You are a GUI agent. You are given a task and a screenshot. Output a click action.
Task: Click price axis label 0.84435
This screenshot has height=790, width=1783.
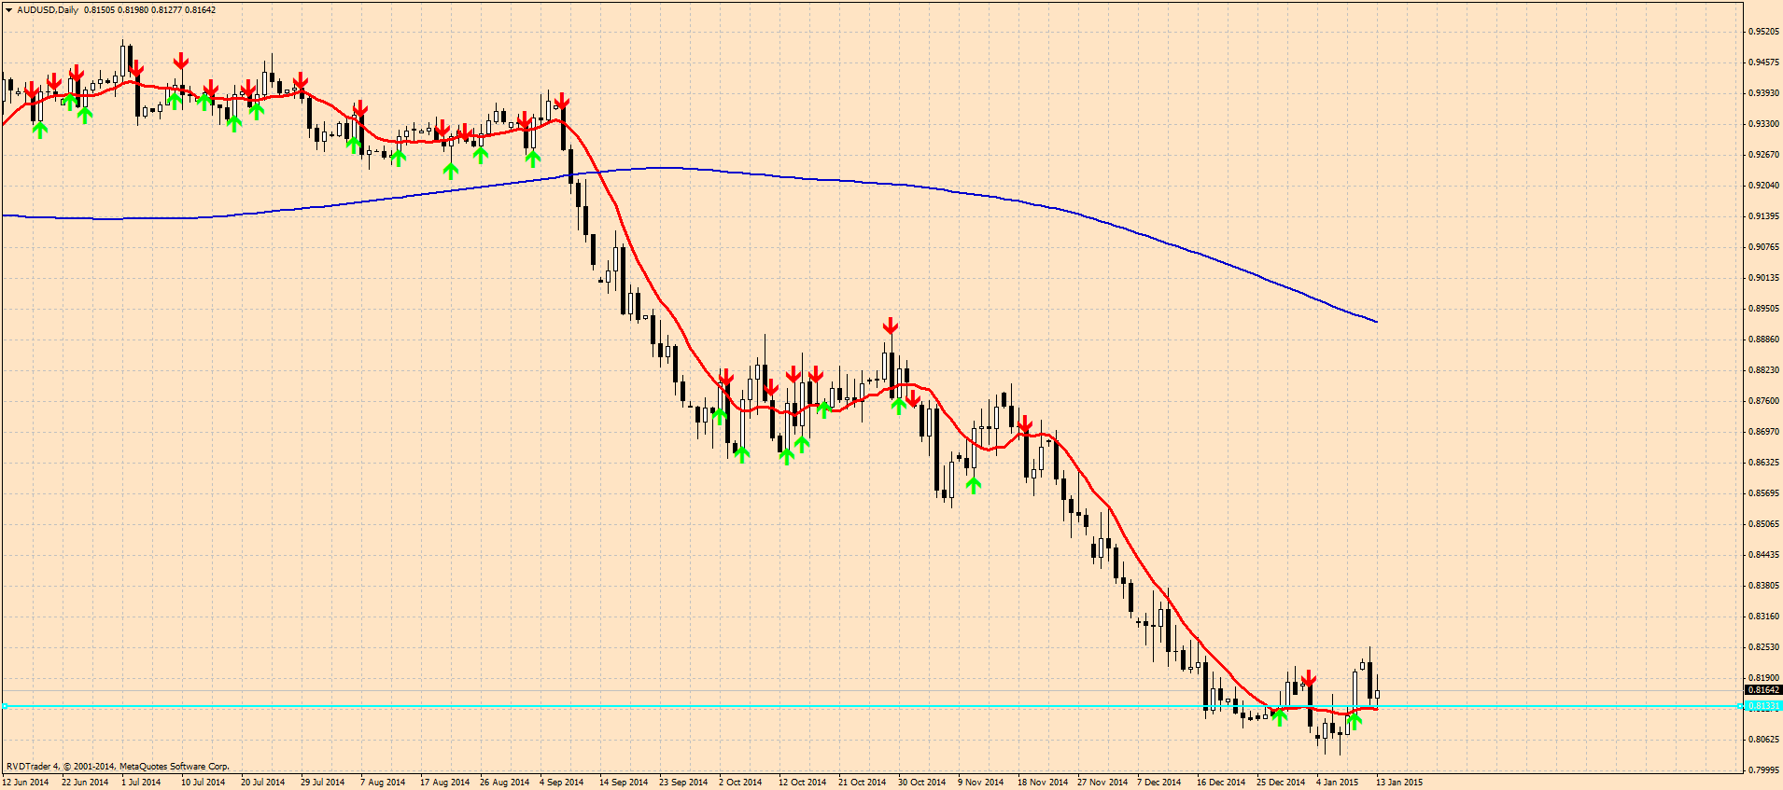point(1763,555)
